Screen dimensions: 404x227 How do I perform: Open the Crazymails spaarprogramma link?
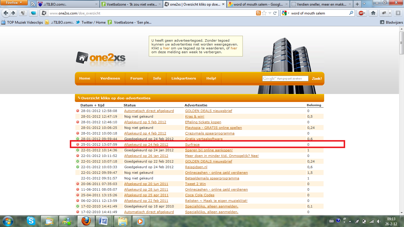pos(210,133)
